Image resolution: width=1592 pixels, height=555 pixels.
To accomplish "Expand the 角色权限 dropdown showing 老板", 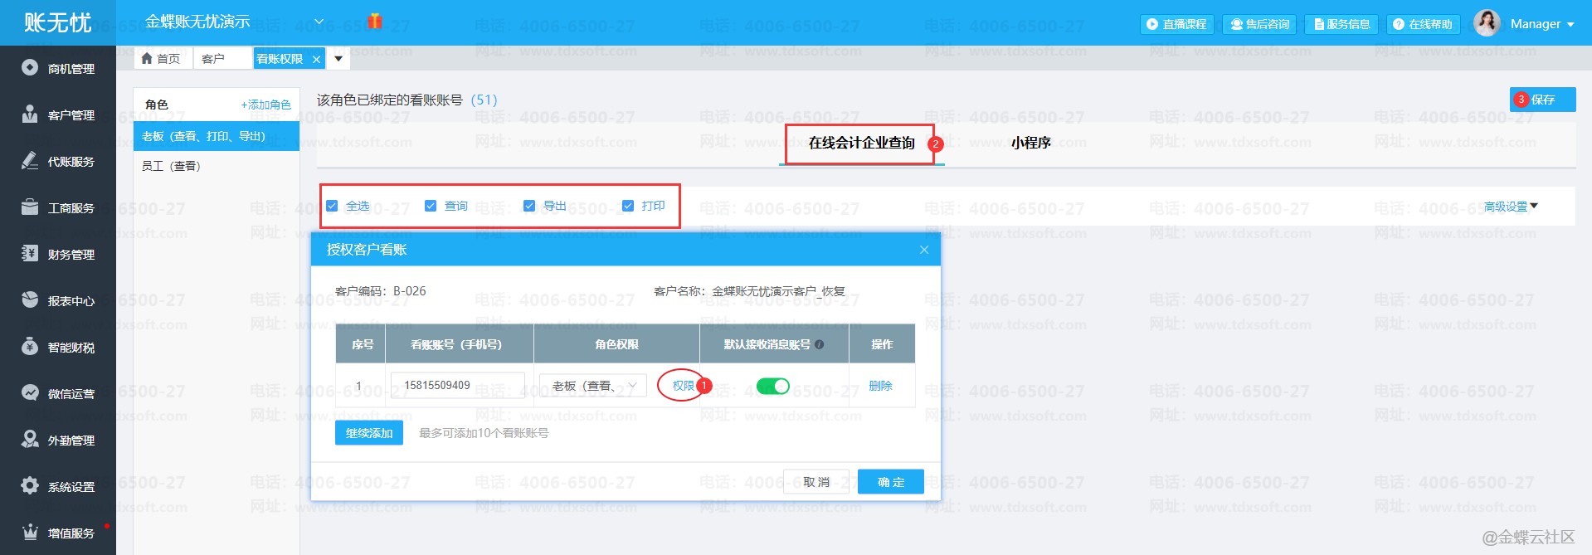I will [592, 386].
